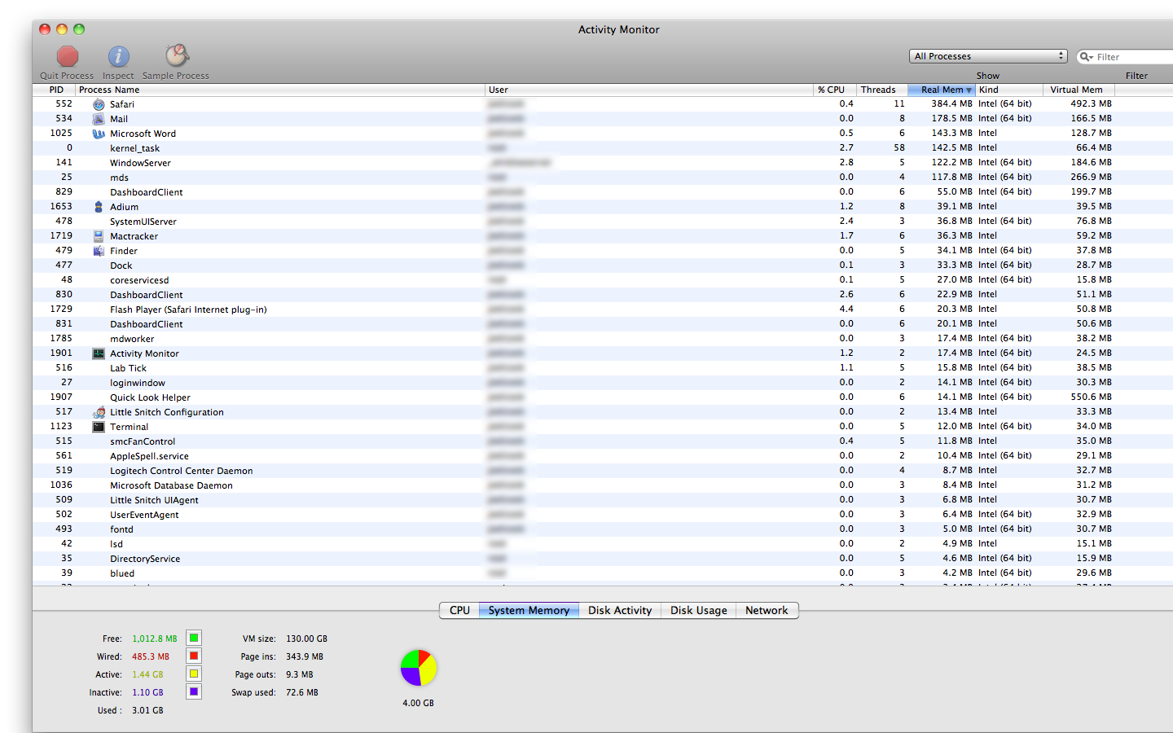Select DashboardClient with PID 829
The width and height of the screenshot is (1173, 733).
pos(603,192)
